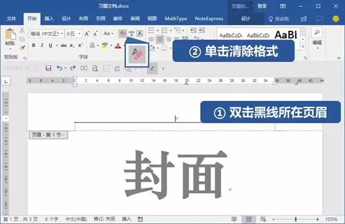Click the Paste clipboard icon
The image size is (345, 224).
click(x=10, y=38)
